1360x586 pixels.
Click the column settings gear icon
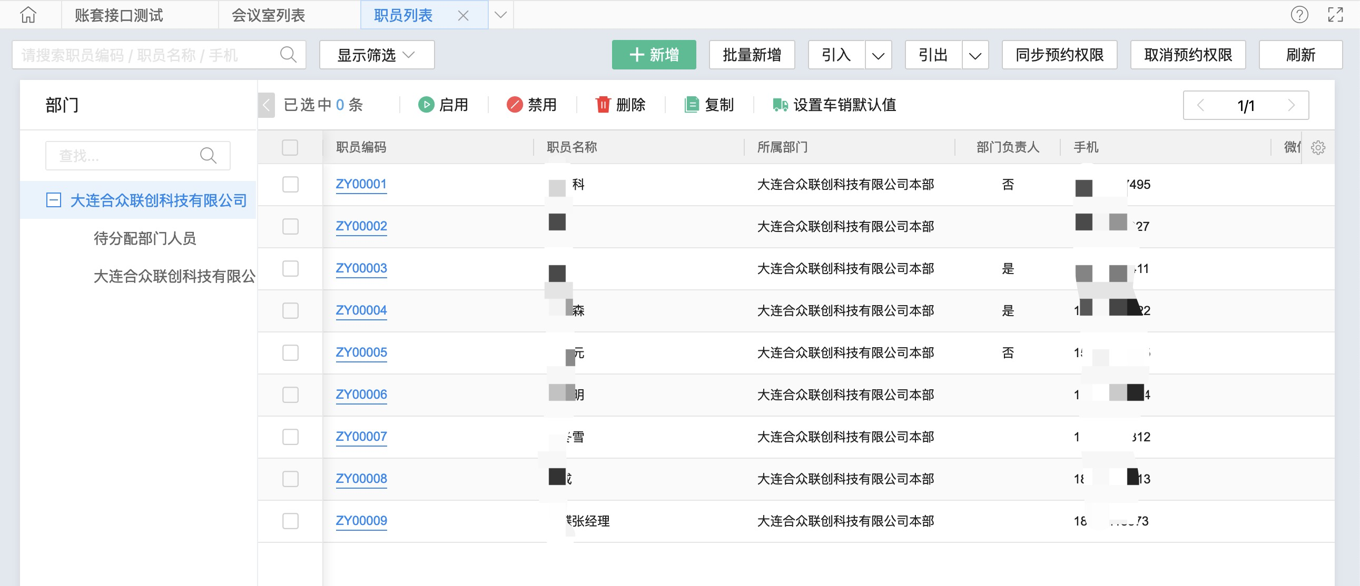[1318, 148]
